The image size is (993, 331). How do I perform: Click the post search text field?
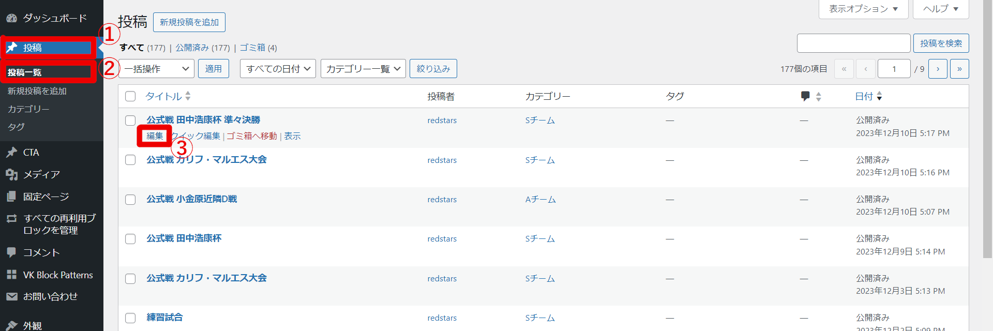[x=853, y=43]
